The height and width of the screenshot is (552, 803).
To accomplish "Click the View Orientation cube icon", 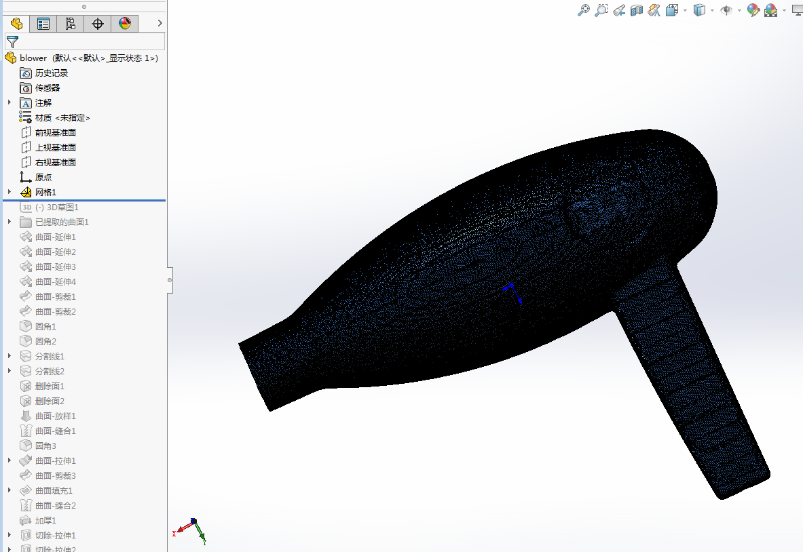I will (x=671, y=9).
